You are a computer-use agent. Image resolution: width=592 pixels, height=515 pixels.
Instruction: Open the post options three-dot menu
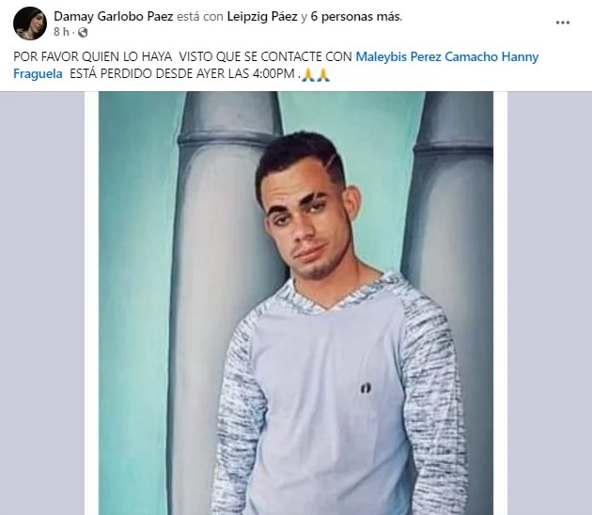coord(563,23)
